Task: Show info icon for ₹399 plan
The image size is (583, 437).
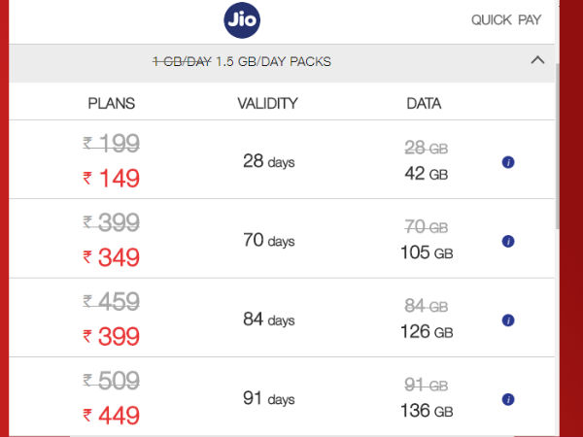Action: (508, 320)
